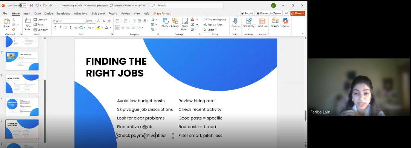
Task: Collapse the ribbon with the chevron
Action: (x=303, y=33)
